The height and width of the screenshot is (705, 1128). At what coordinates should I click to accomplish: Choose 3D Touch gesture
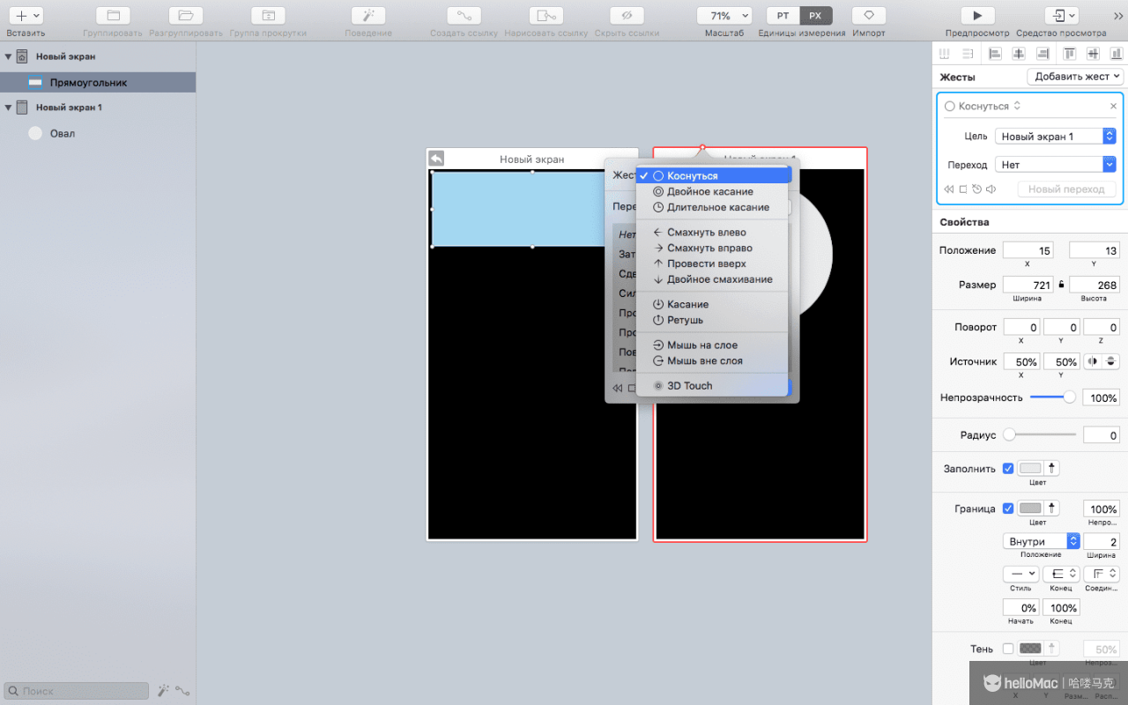pos(713,386)
